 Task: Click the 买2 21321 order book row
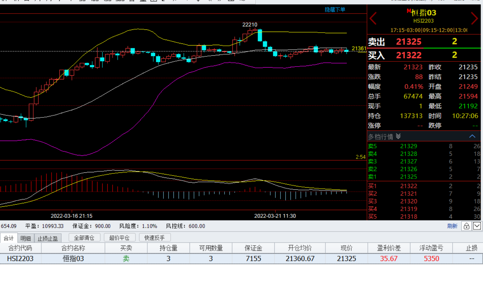tap(424, 194)
